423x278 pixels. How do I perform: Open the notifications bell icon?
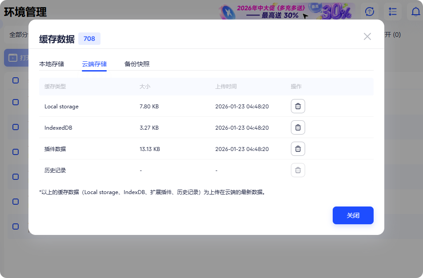(x=415, y=12)
